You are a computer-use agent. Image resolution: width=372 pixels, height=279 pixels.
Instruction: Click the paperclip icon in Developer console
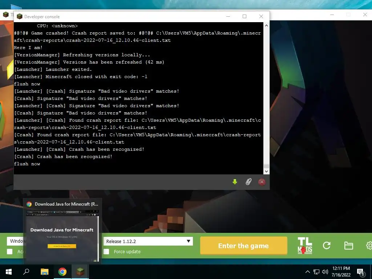point(248,182)
